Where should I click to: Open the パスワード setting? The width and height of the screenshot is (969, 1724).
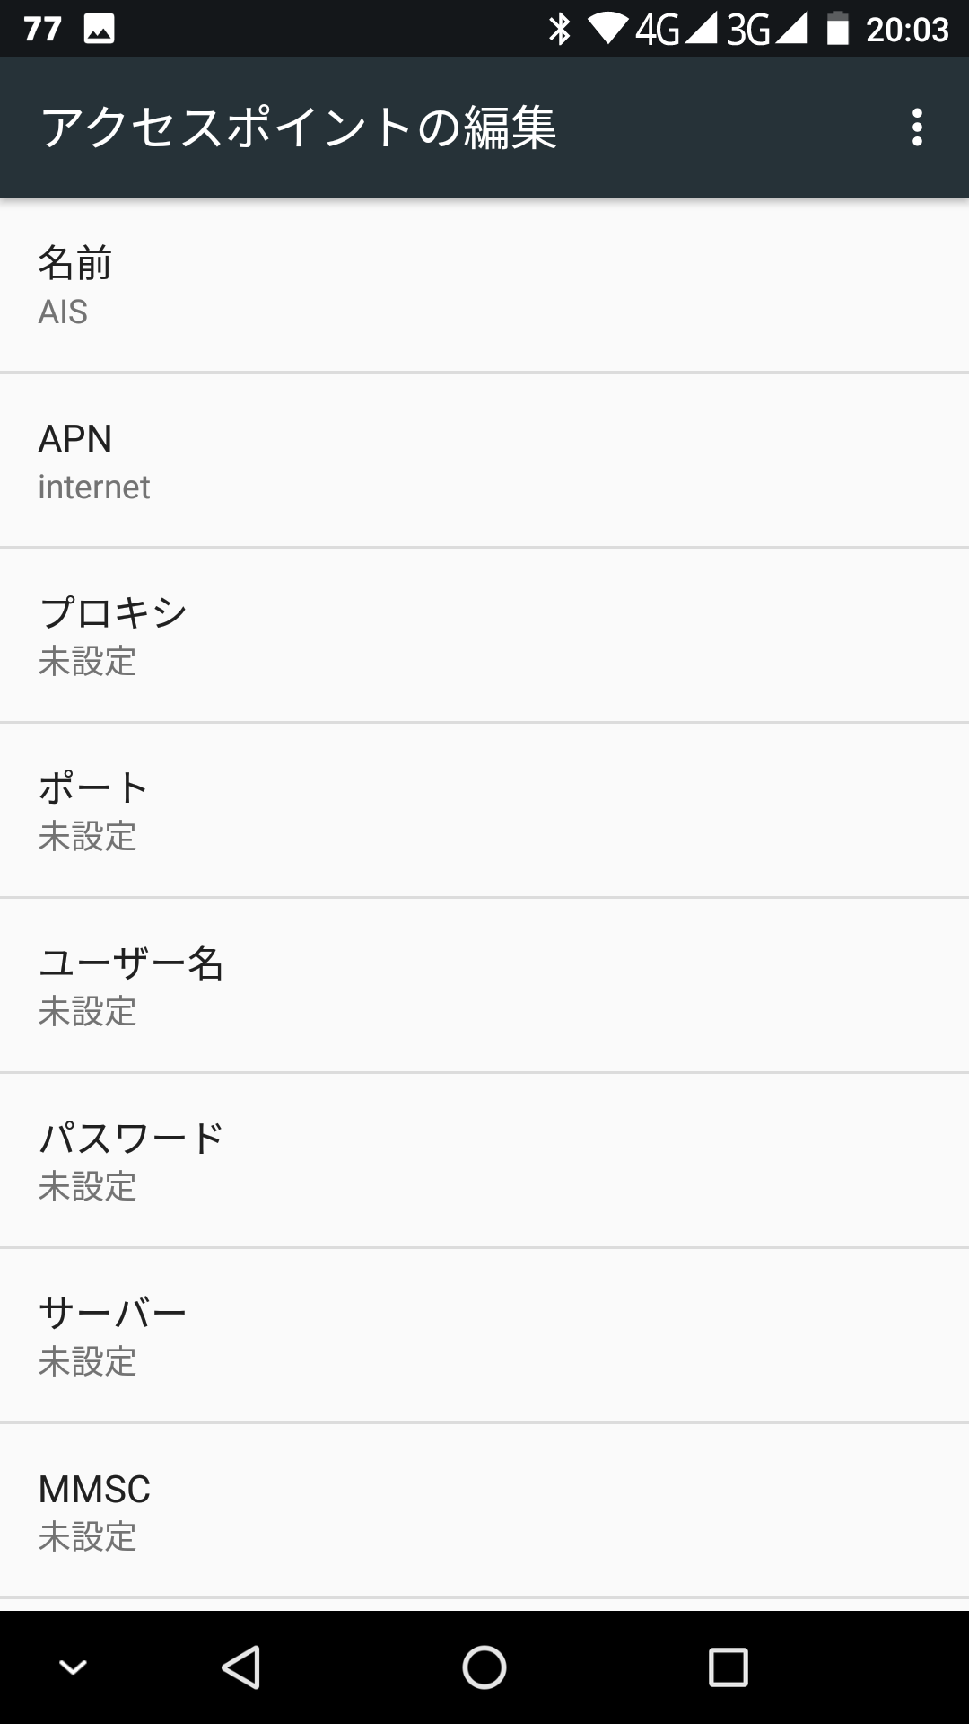[484, 1161]
